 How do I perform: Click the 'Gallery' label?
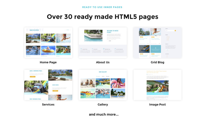(x=103, y=105)
